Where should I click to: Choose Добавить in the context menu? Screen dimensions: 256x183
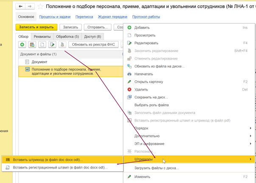pyautogui.click(x=189, y=28)
